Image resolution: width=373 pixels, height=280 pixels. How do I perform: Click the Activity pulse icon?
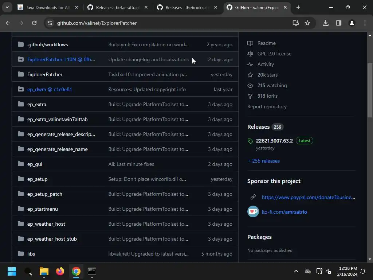pos(250,64)
